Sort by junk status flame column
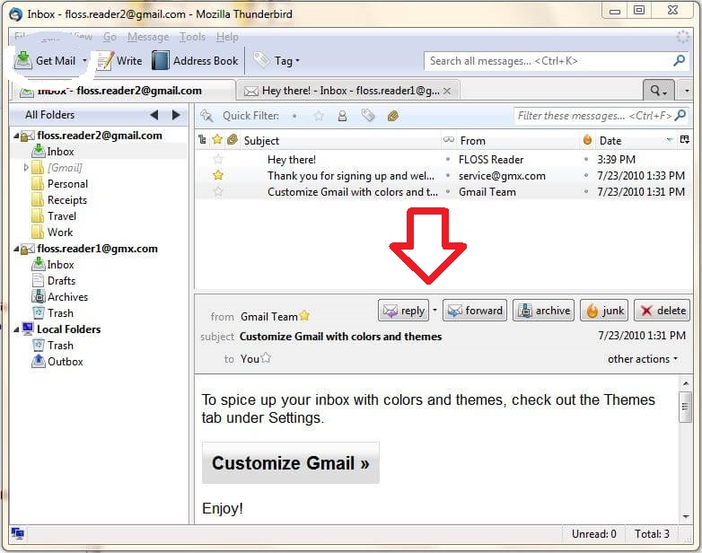 [x=587, y=140]
